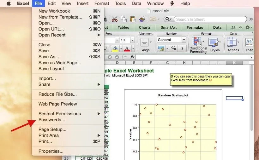Click the formula bar confirm checkmark icon
Screen dimensions: 259x160
tap(117, 57)
